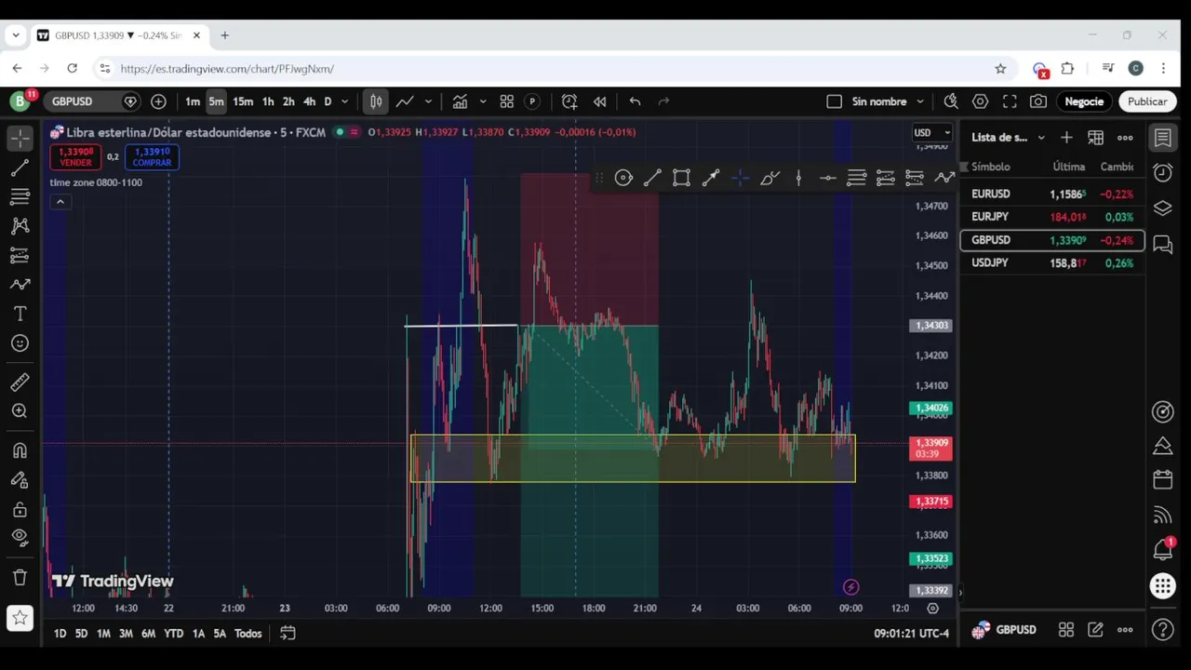
Task: Open the help center question icon
Action: pos(1162,630)
